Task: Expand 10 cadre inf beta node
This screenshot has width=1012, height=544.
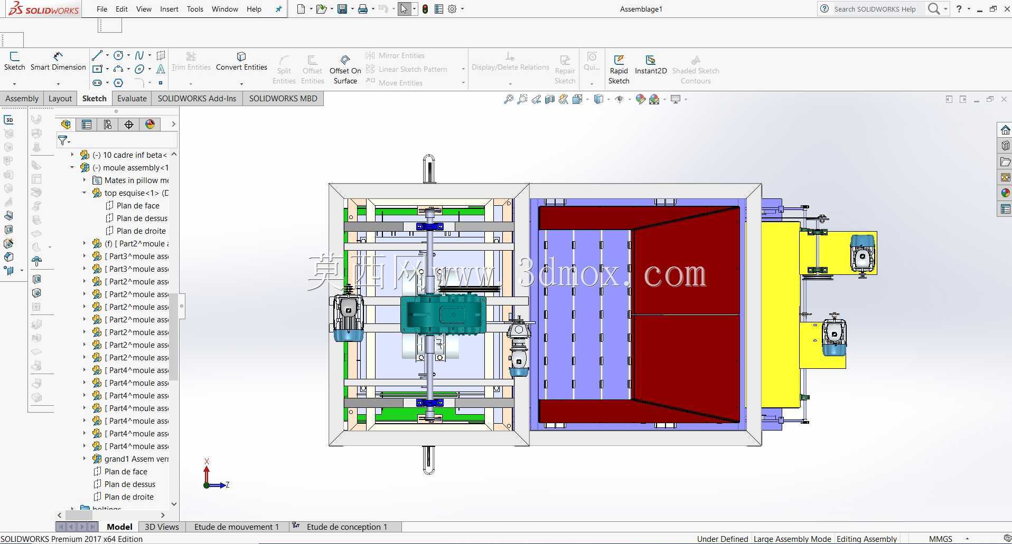Action: [x=72, y=155]
